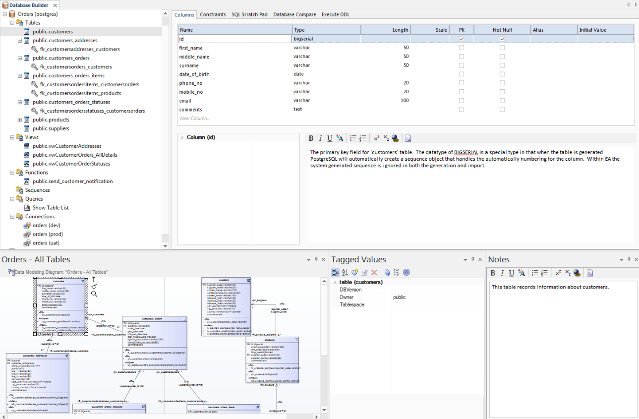Click the options list icon in Tagged Values toolbar
Screen dimensions: 639x419
click(397, 273)
